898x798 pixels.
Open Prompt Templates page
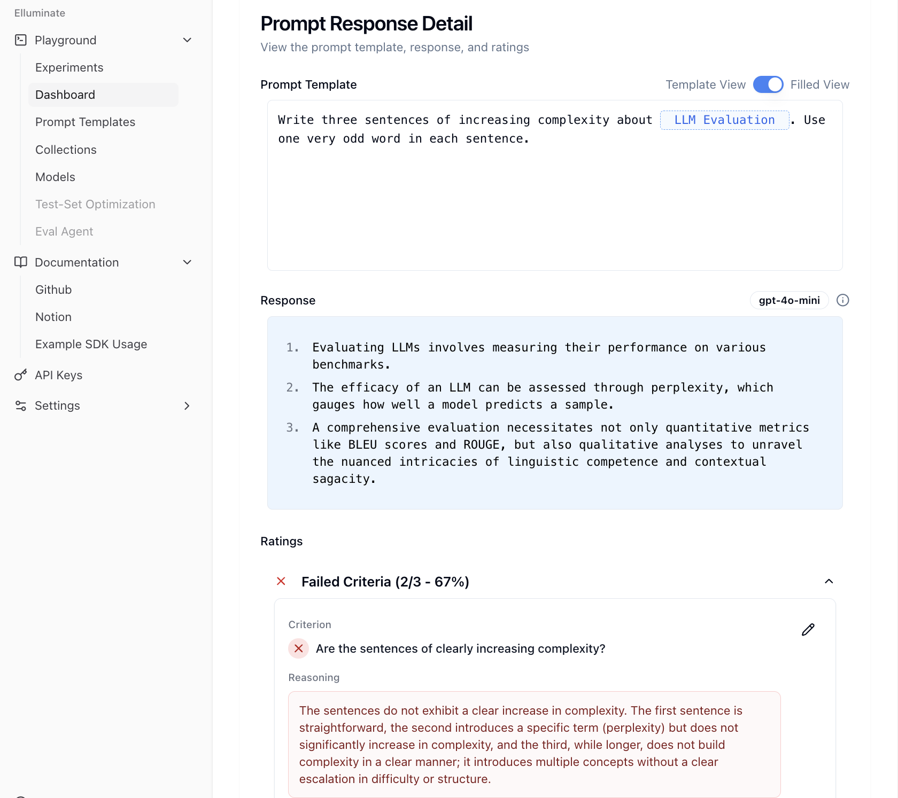click(86, 122)
